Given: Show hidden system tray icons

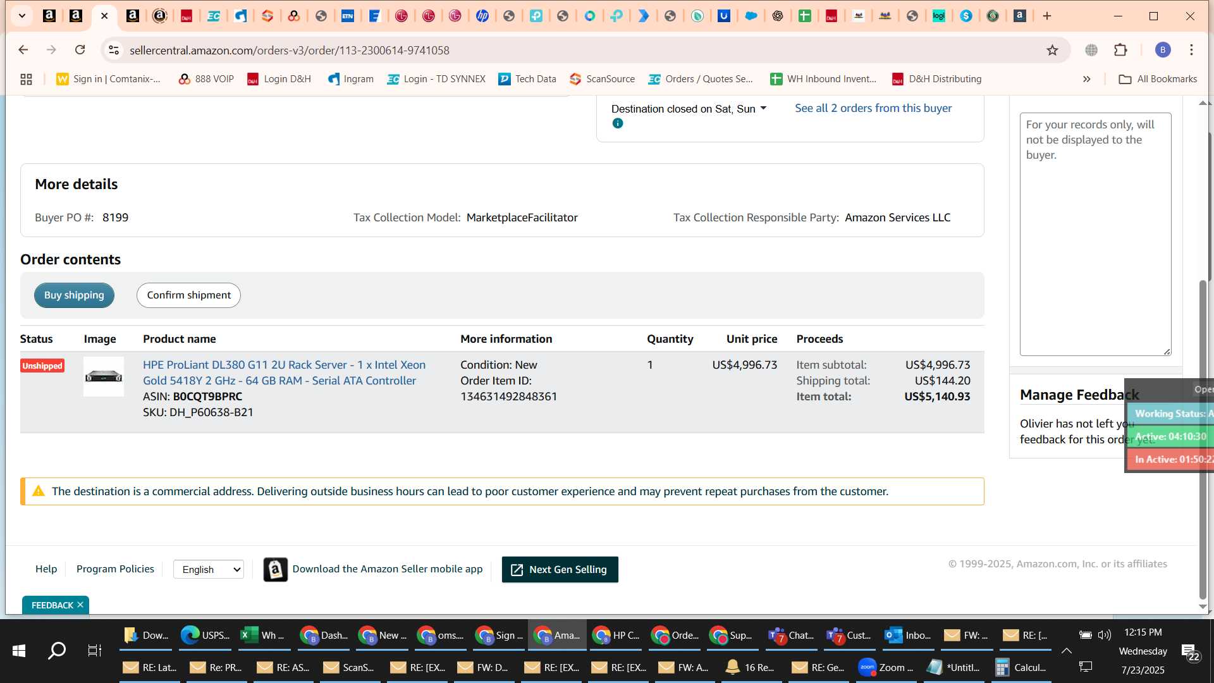Looking at the screenshot, I should (x=1066, y=650).
